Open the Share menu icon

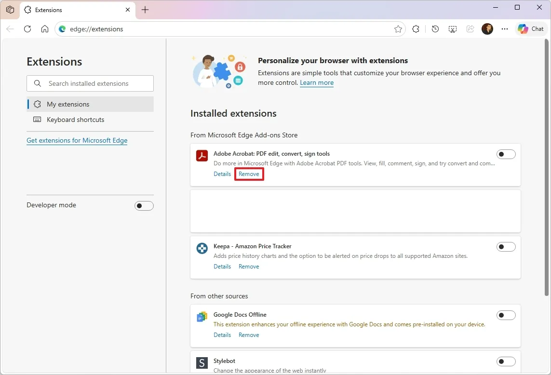(x=470, y=29)
